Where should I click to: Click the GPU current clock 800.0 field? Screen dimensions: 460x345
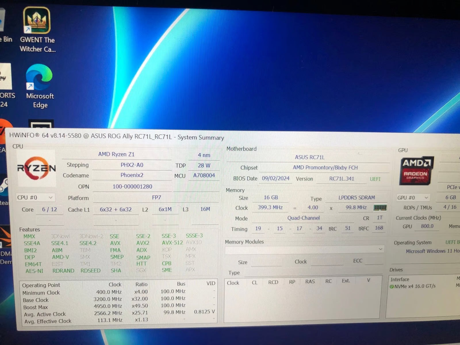(x=427, y=226)
